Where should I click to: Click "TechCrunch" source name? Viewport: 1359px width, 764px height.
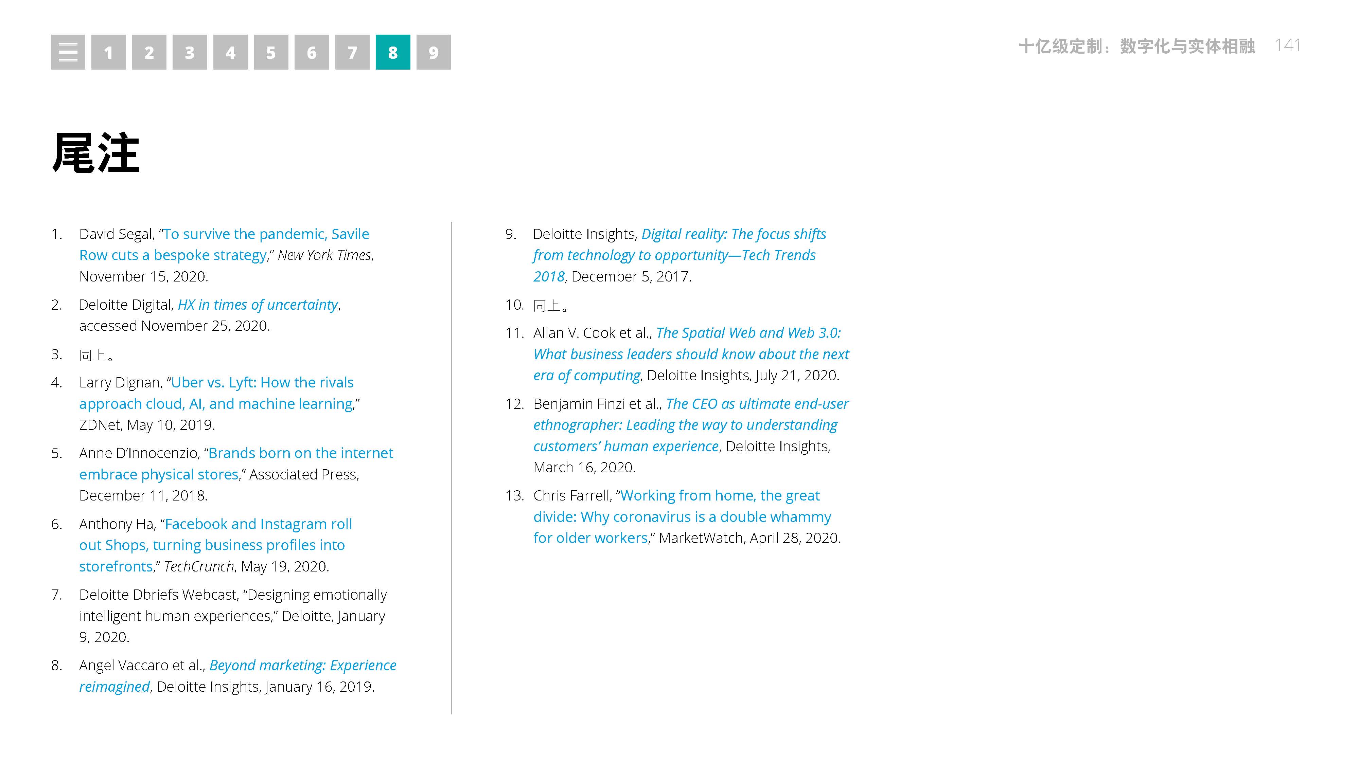tap(199, 566)
